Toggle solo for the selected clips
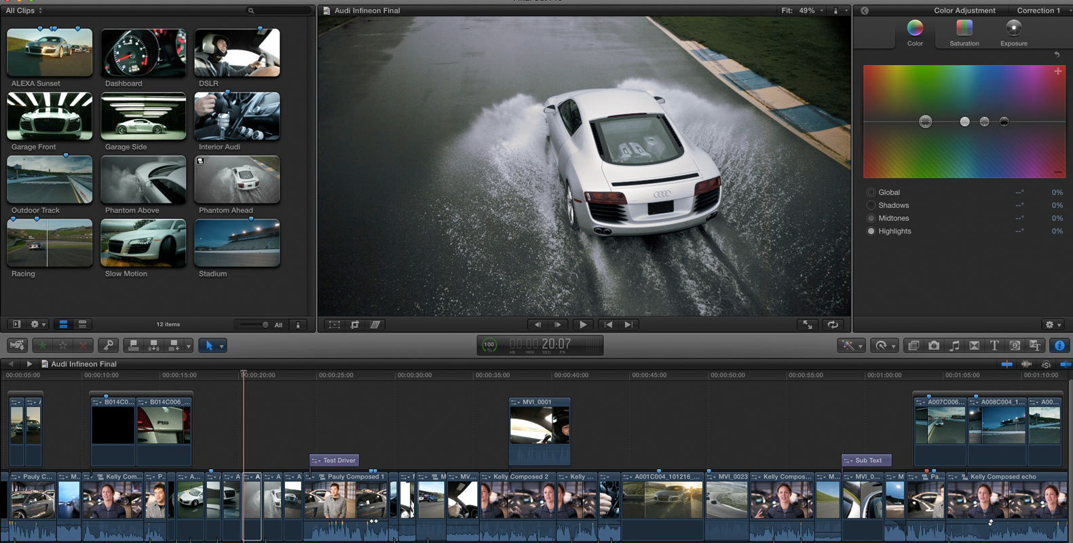Image resolution: width=1073 pixels, height=543 pixels. 1046,364
